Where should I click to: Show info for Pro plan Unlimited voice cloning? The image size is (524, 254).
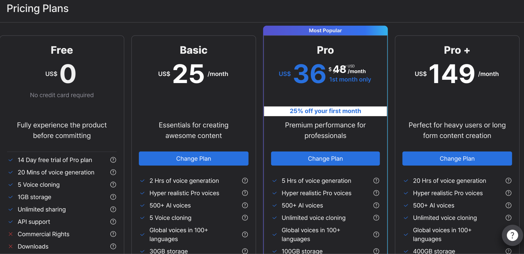coord(376,218)
